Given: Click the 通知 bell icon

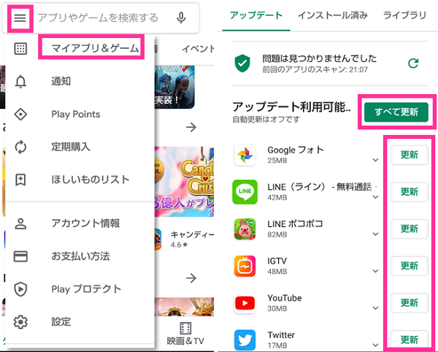Looking at the screenshot, I should (x=20, y=82).
